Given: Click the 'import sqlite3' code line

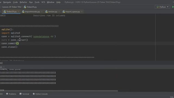Looking at the screenshot, I should point(11,33).
